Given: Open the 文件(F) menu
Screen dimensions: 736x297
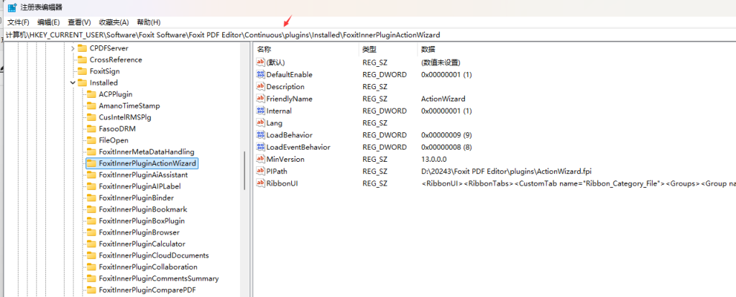Looking at the screenshot, I should pyautogui.click(x=18, y=22).
